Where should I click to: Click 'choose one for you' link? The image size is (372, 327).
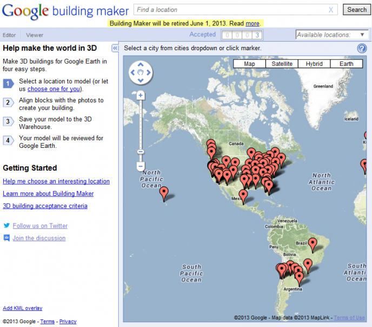54,89
